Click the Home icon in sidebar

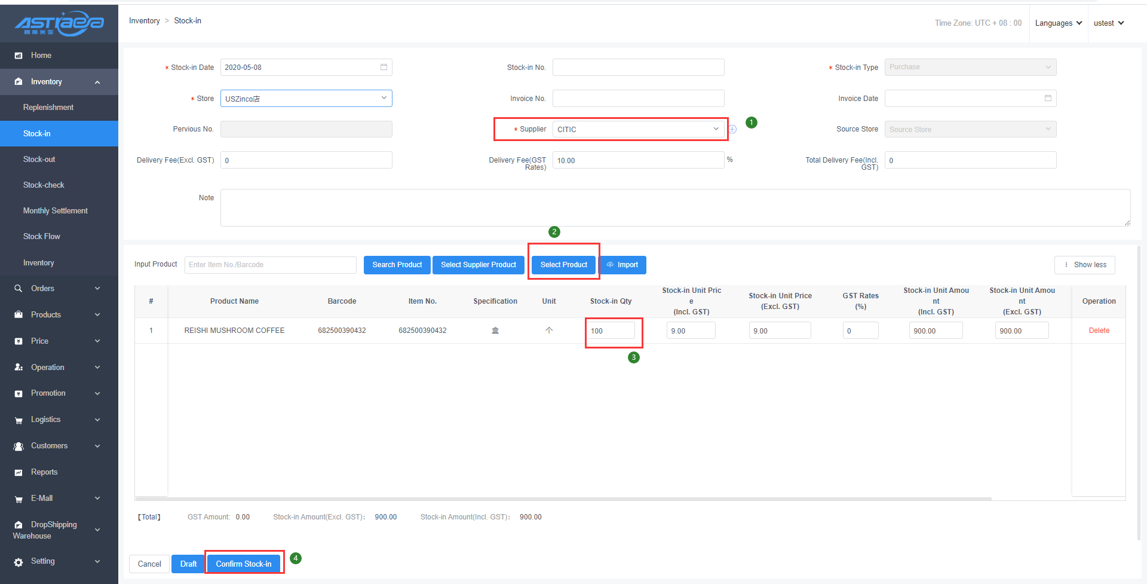click(19, 56)
